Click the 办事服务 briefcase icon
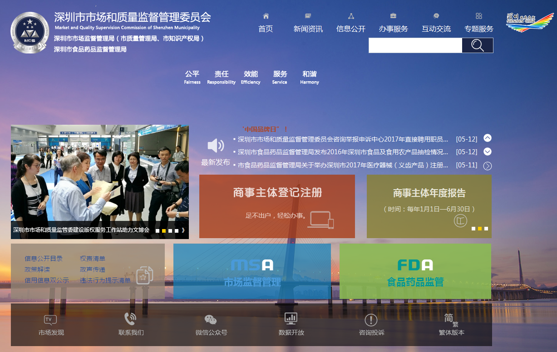The image size is (557, 352). pyautogui.click(x=393, y=16)
